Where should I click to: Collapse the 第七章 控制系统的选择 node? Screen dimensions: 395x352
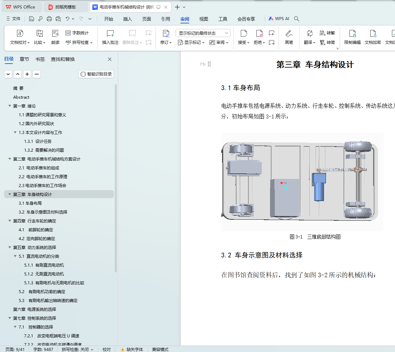tap(10, 318)
